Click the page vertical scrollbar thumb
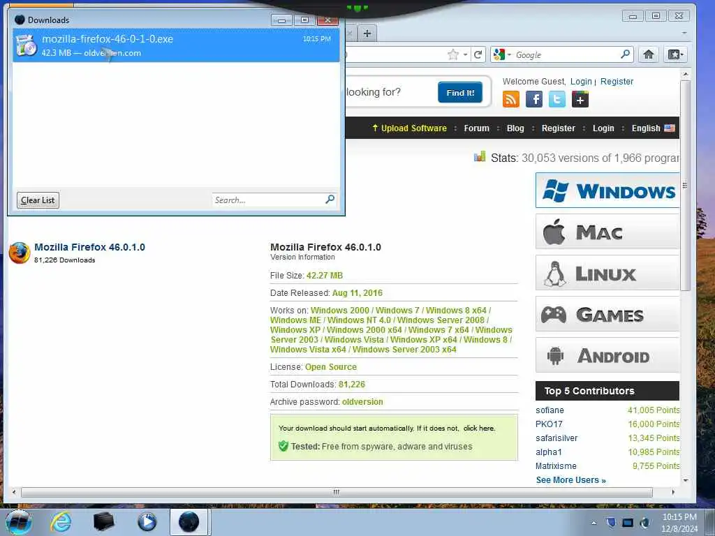Image resolution: width=715 pixels, height=536 pixels. pos(686,185)
